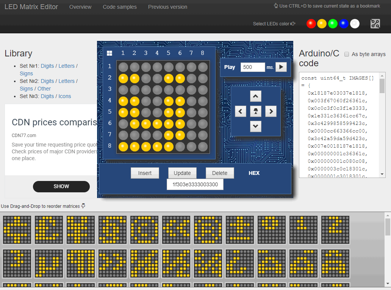This screenshot has width=391, height=290.
Task: Toggle the lit LED at row 7, column 5
Action: tap(169, 135)
